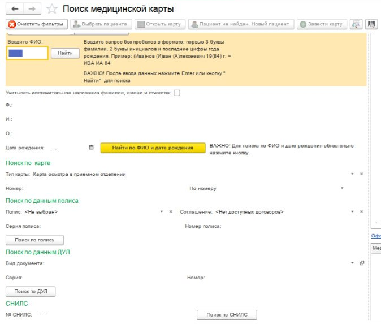
Task: Click Очистить фильтры in toolbar
Action: click(37, 24)
